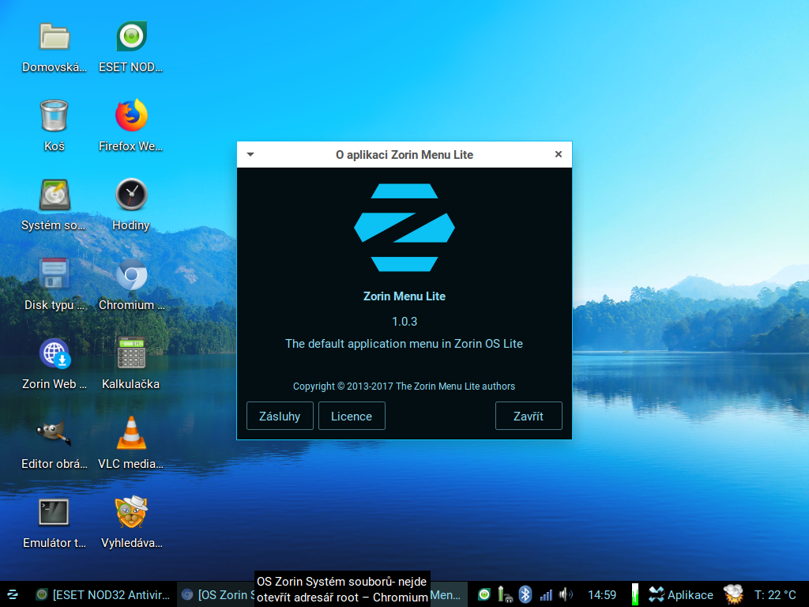Click the green CPU load monitor
Screen dimensions: 809x607
(x=635, y=594)
